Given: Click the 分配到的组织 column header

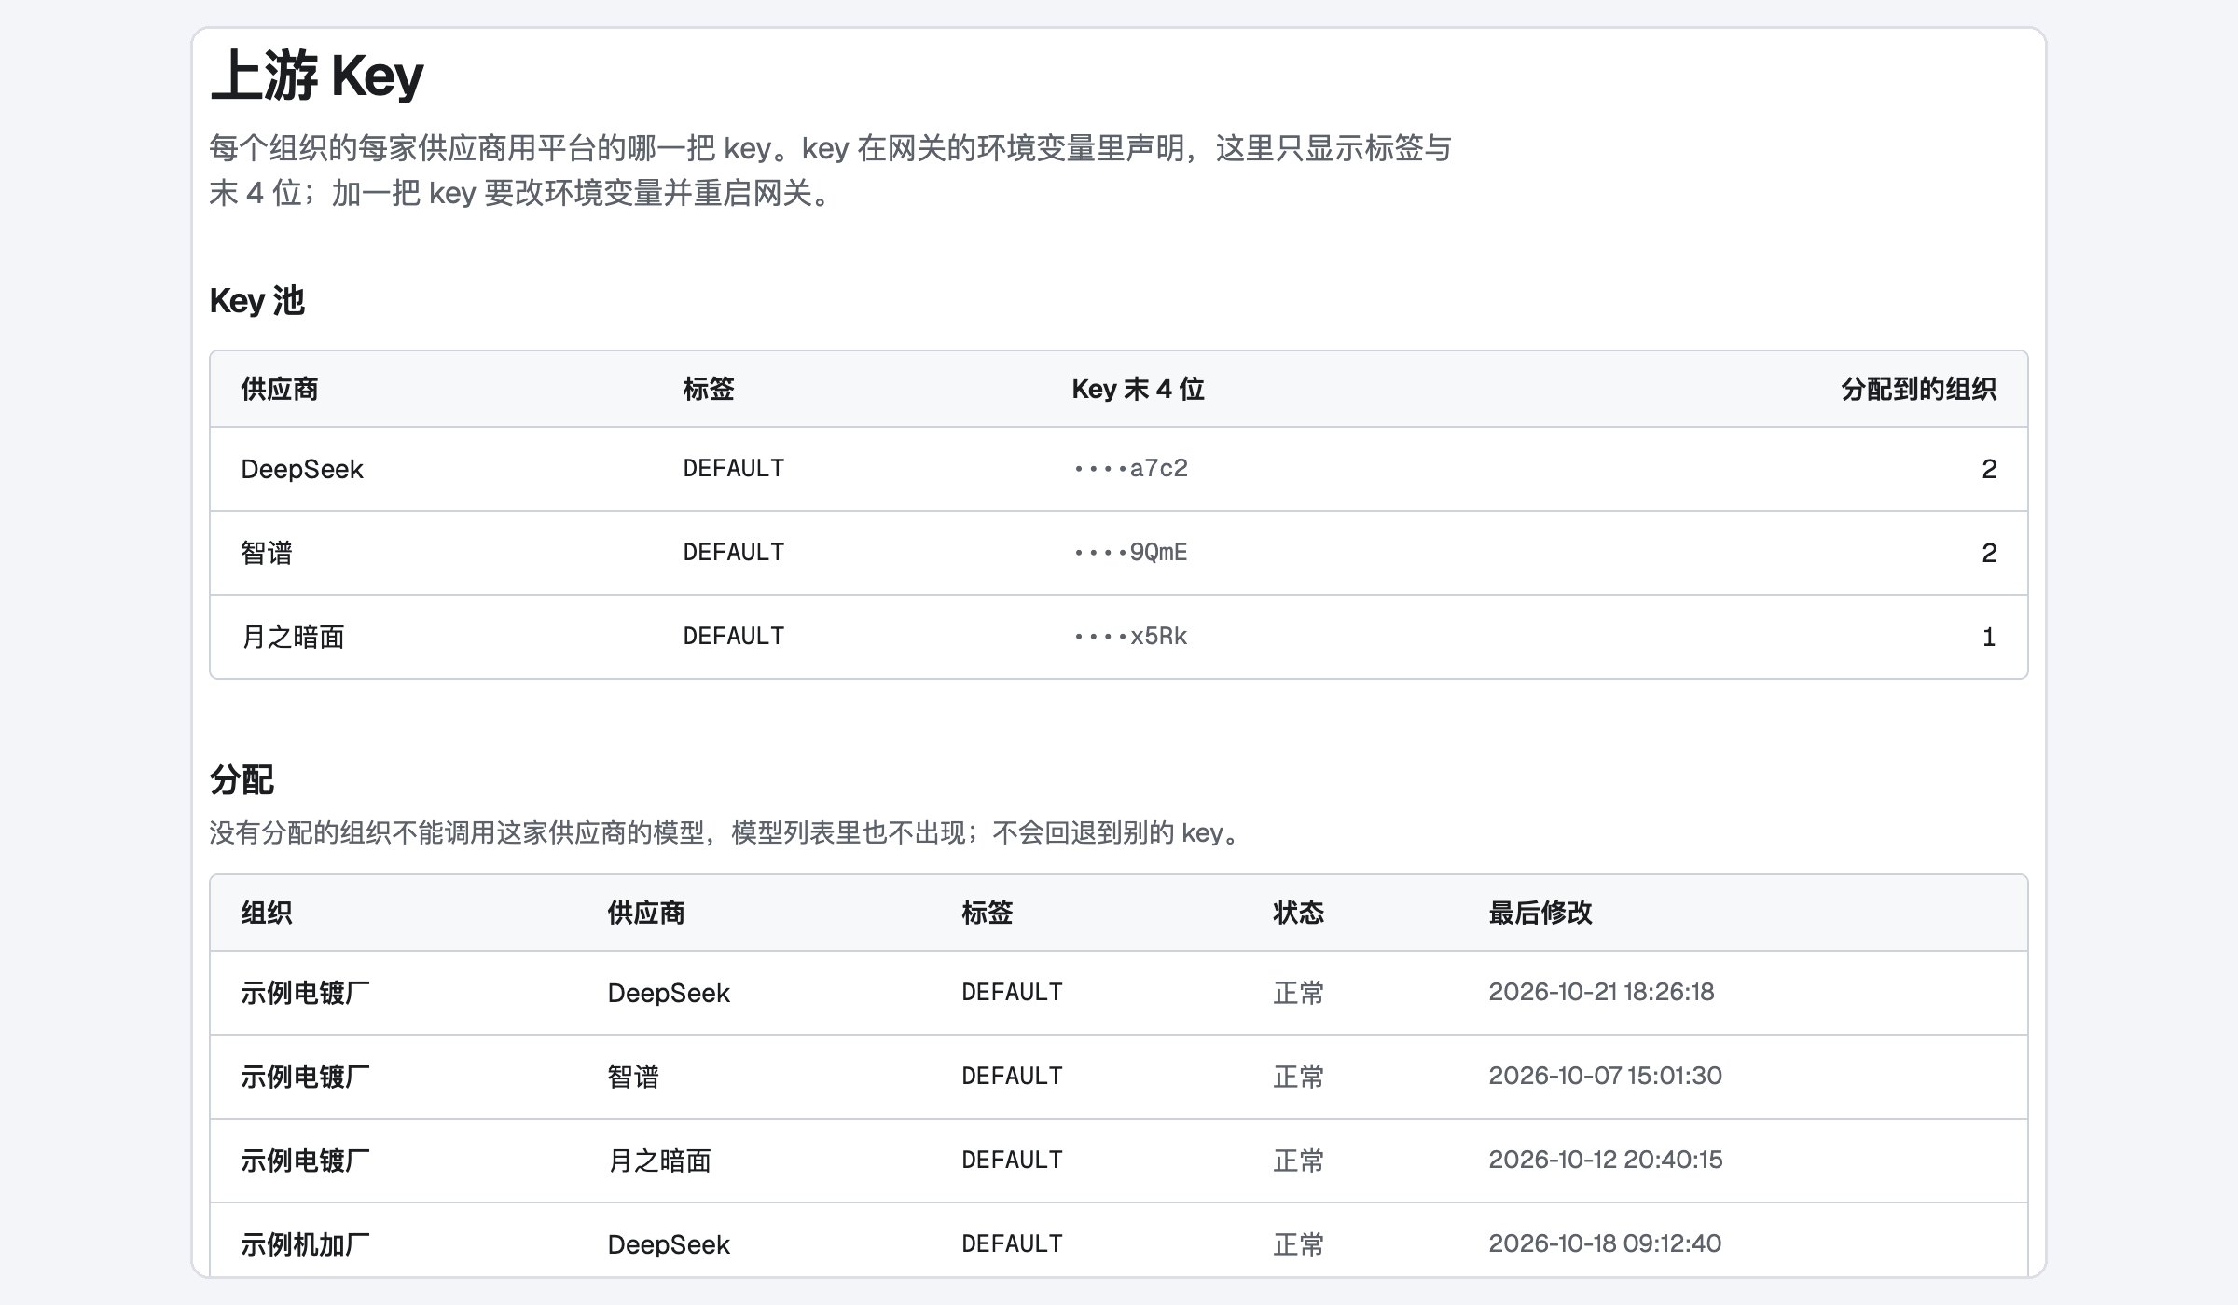Looking at the screenshot, I should [x=1918, y=389].
